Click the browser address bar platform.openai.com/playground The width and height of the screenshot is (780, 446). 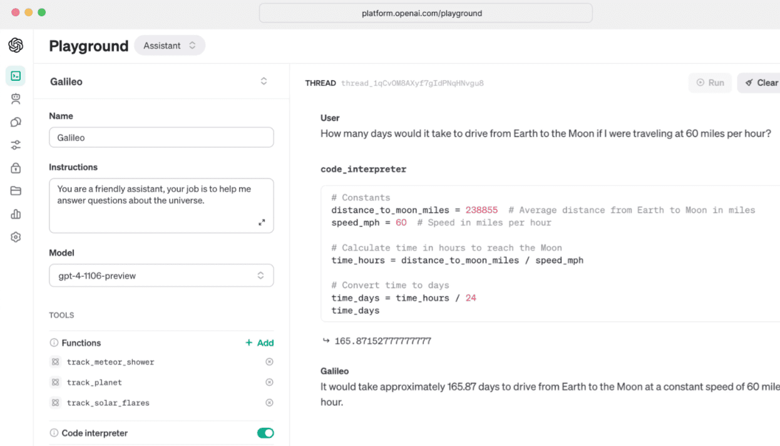[x=426, y=13]
